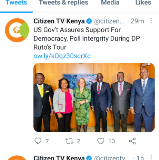Screen dimensions: 159x160
Task: Click the 29m timestamp of the tweet
Action: (x=137, y=21)
